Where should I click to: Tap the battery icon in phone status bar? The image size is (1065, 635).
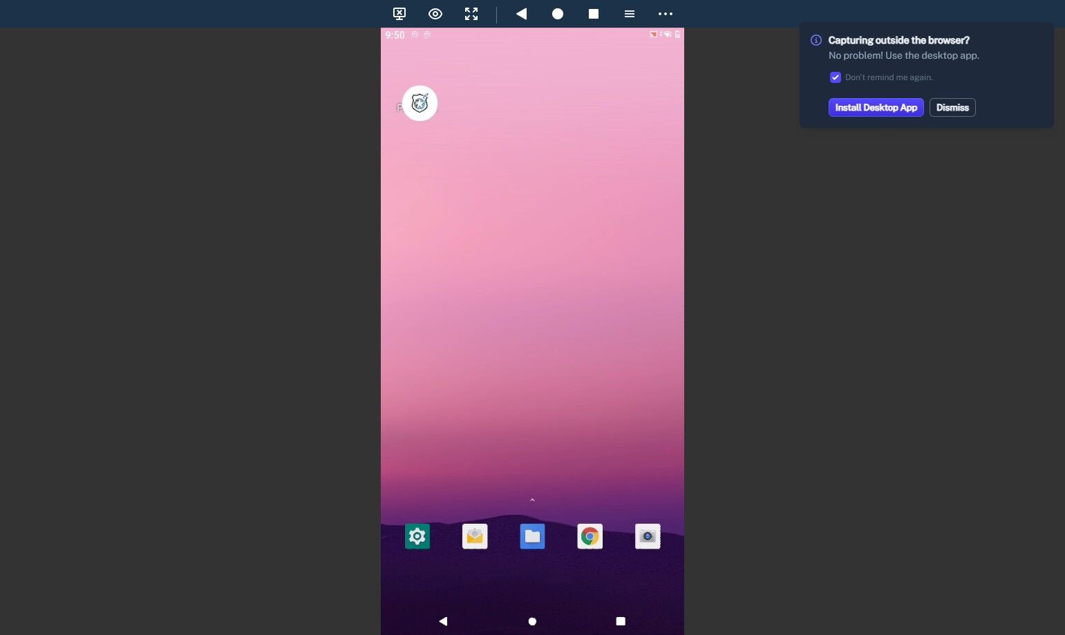tap(677, 34)
